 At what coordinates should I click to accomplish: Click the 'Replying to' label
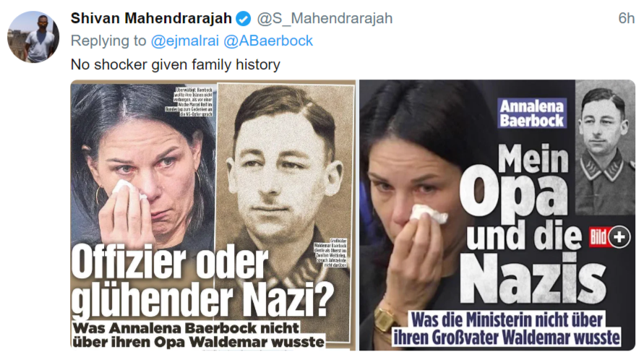pyautogui.click(x=108, y=40)
